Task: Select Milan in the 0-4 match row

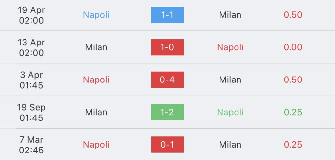Action: click(230, 80)
